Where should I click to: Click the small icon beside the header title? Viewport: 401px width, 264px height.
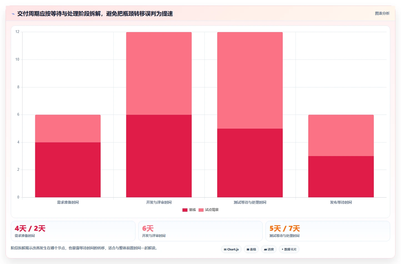pyautogui.click(x=13, y=14)
